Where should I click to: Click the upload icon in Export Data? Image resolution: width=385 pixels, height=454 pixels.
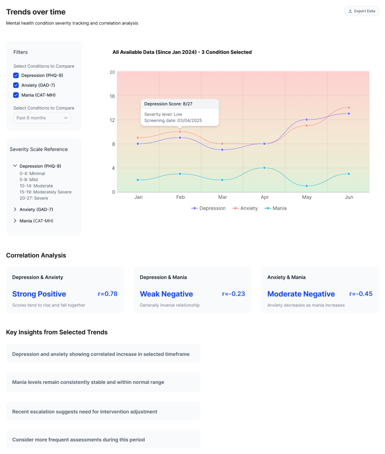(x=350, y=11)
